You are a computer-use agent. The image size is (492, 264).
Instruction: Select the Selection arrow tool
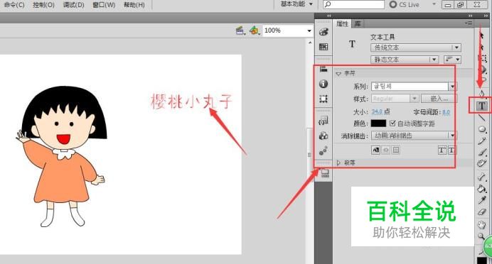coord(482,35)
